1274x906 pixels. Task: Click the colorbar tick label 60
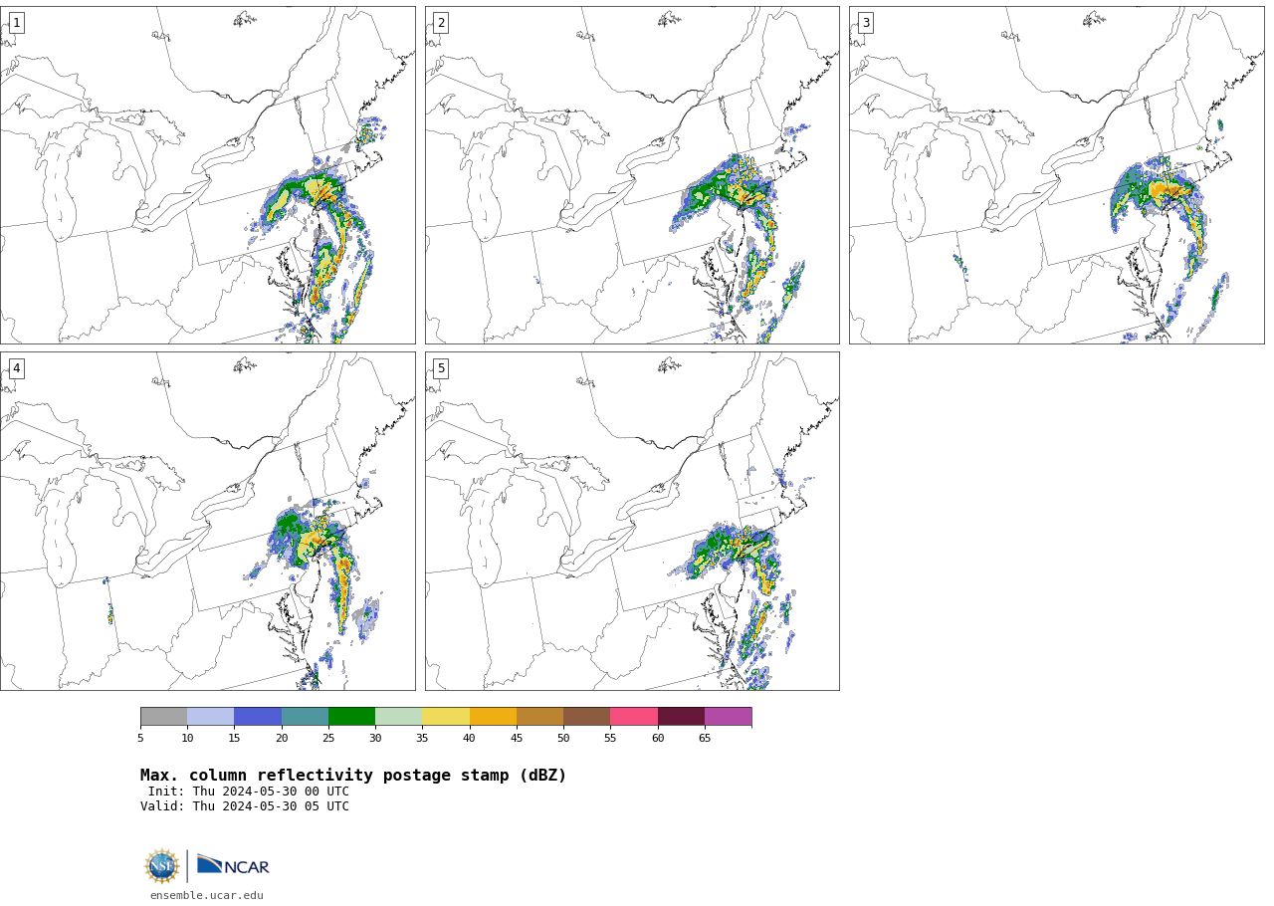pos(658,739)
